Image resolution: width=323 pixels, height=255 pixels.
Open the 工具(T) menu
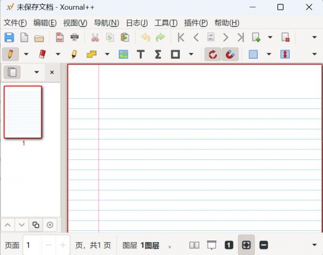[x=166, y=23]
